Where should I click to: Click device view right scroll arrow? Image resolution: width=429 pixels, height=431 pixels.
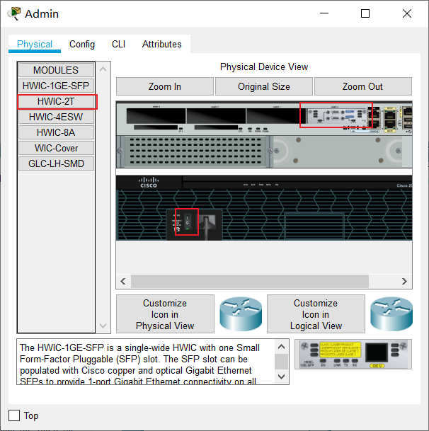(404, 281)
